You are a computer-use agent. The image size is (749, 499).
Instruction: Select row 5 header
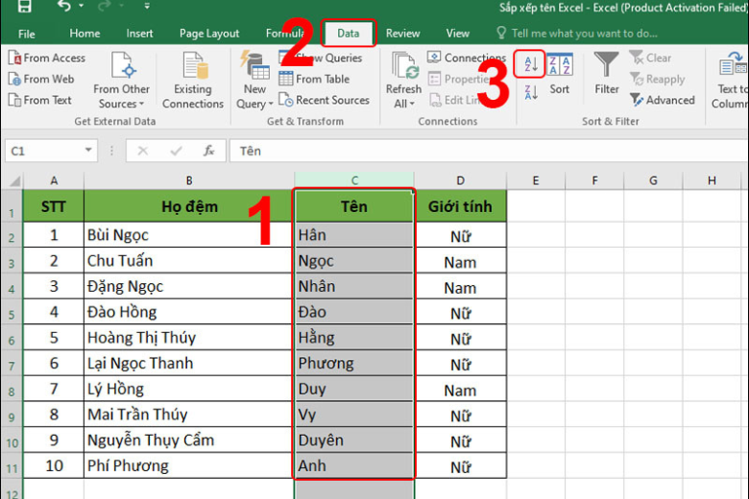click(12, 312)
